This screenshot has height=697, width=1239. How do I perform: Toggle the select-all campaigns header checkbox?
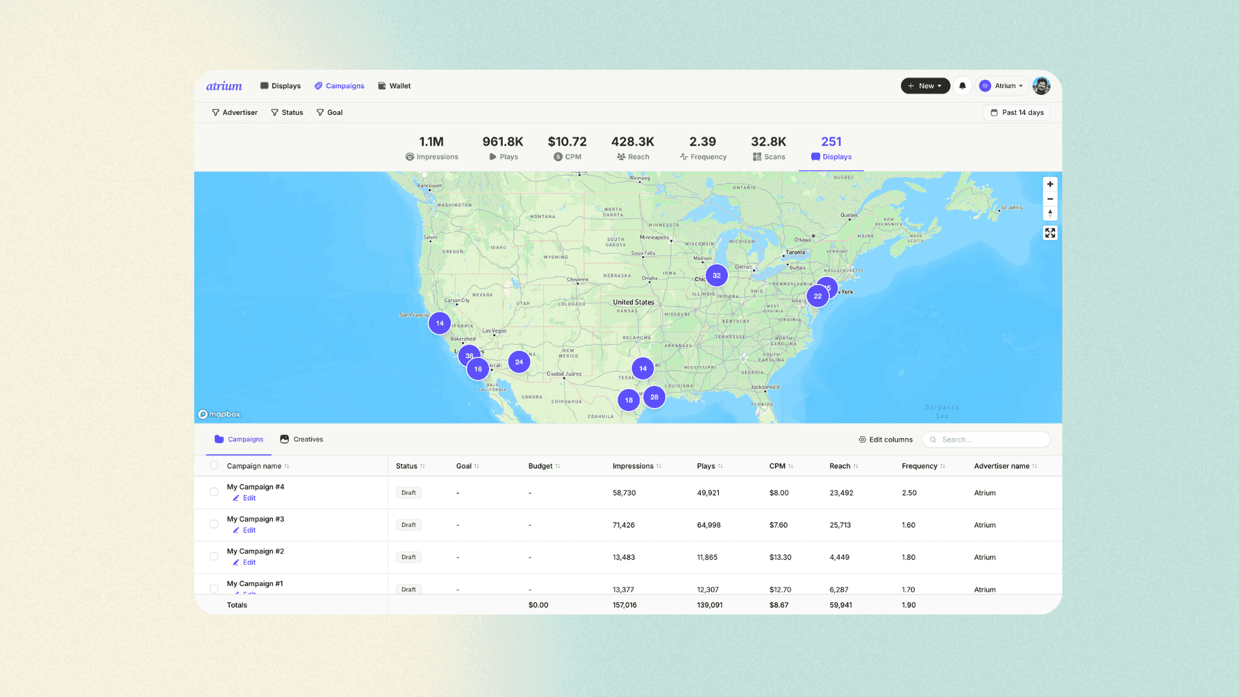(214, 465)
